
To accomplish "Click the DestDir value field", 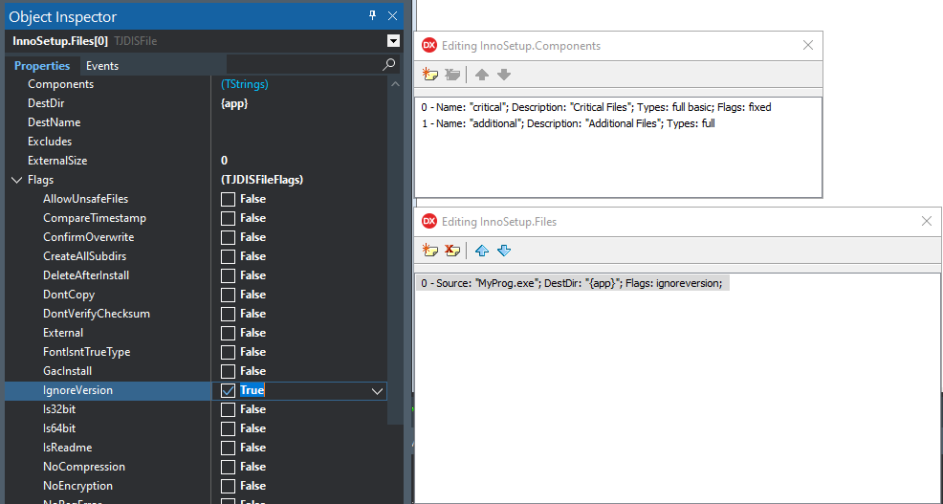I will click(296, 103).
